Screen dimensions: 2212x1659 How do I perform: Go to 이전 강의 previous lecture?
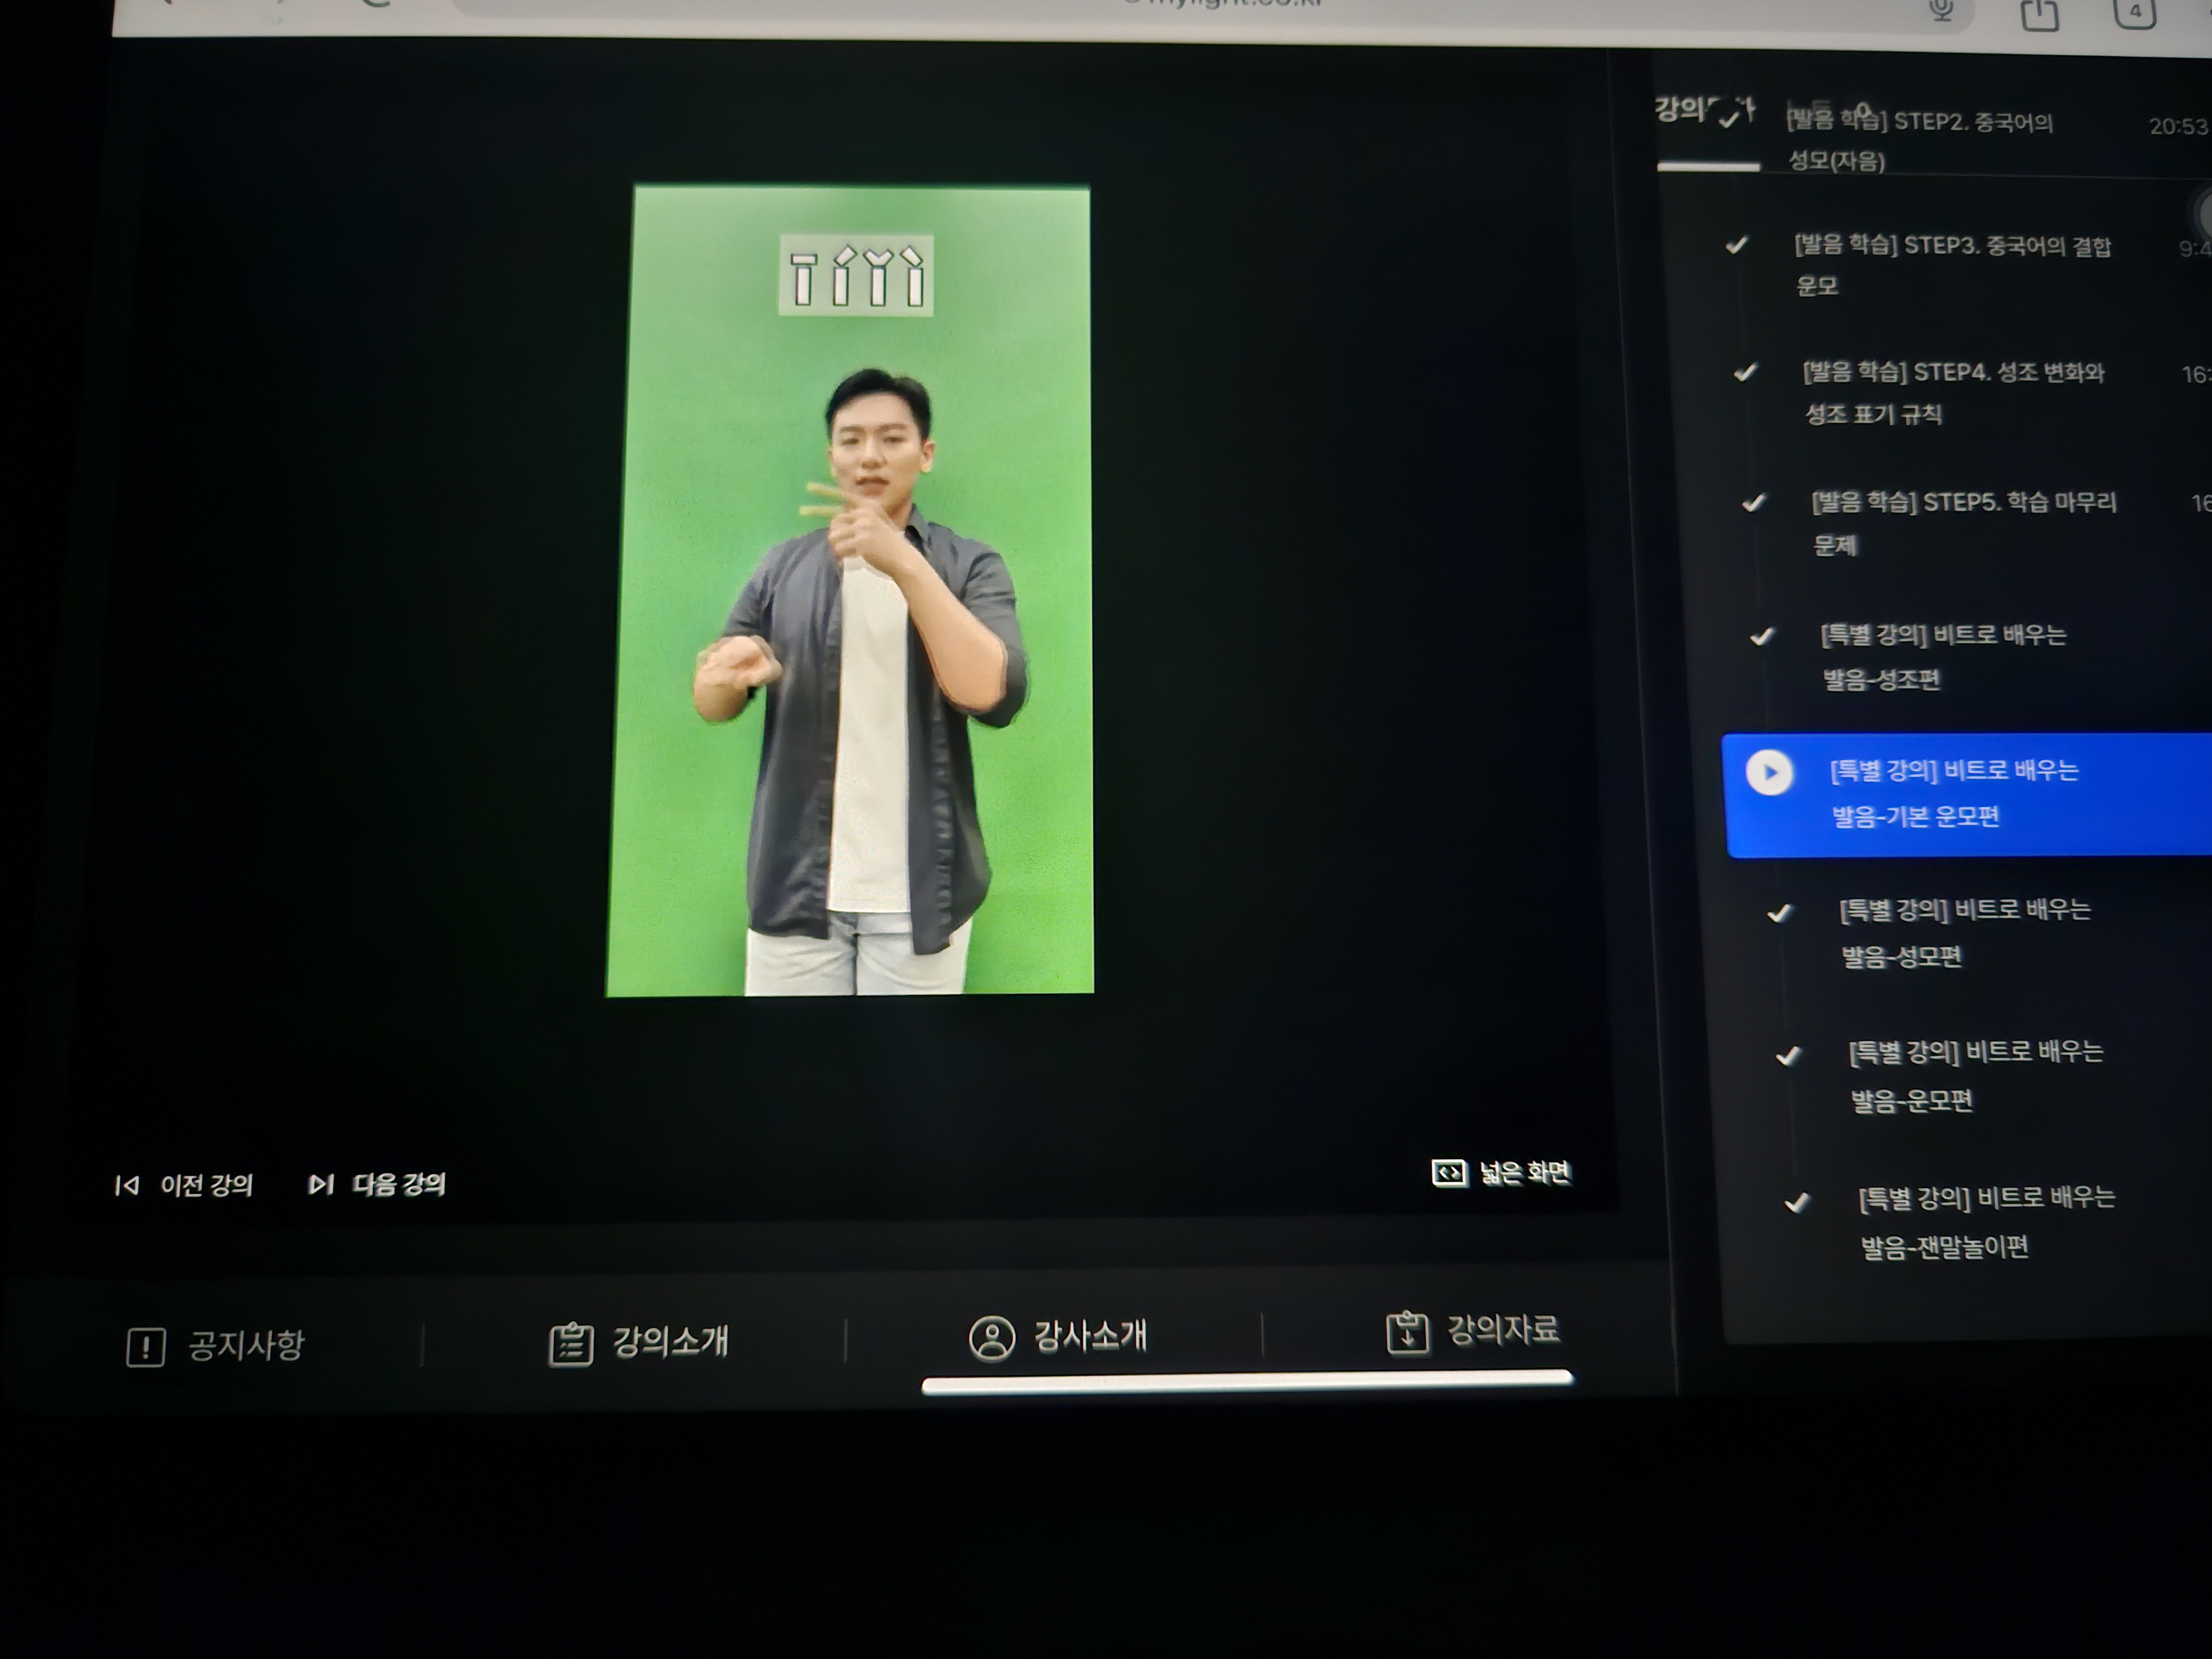click(x=206, y=1186)
